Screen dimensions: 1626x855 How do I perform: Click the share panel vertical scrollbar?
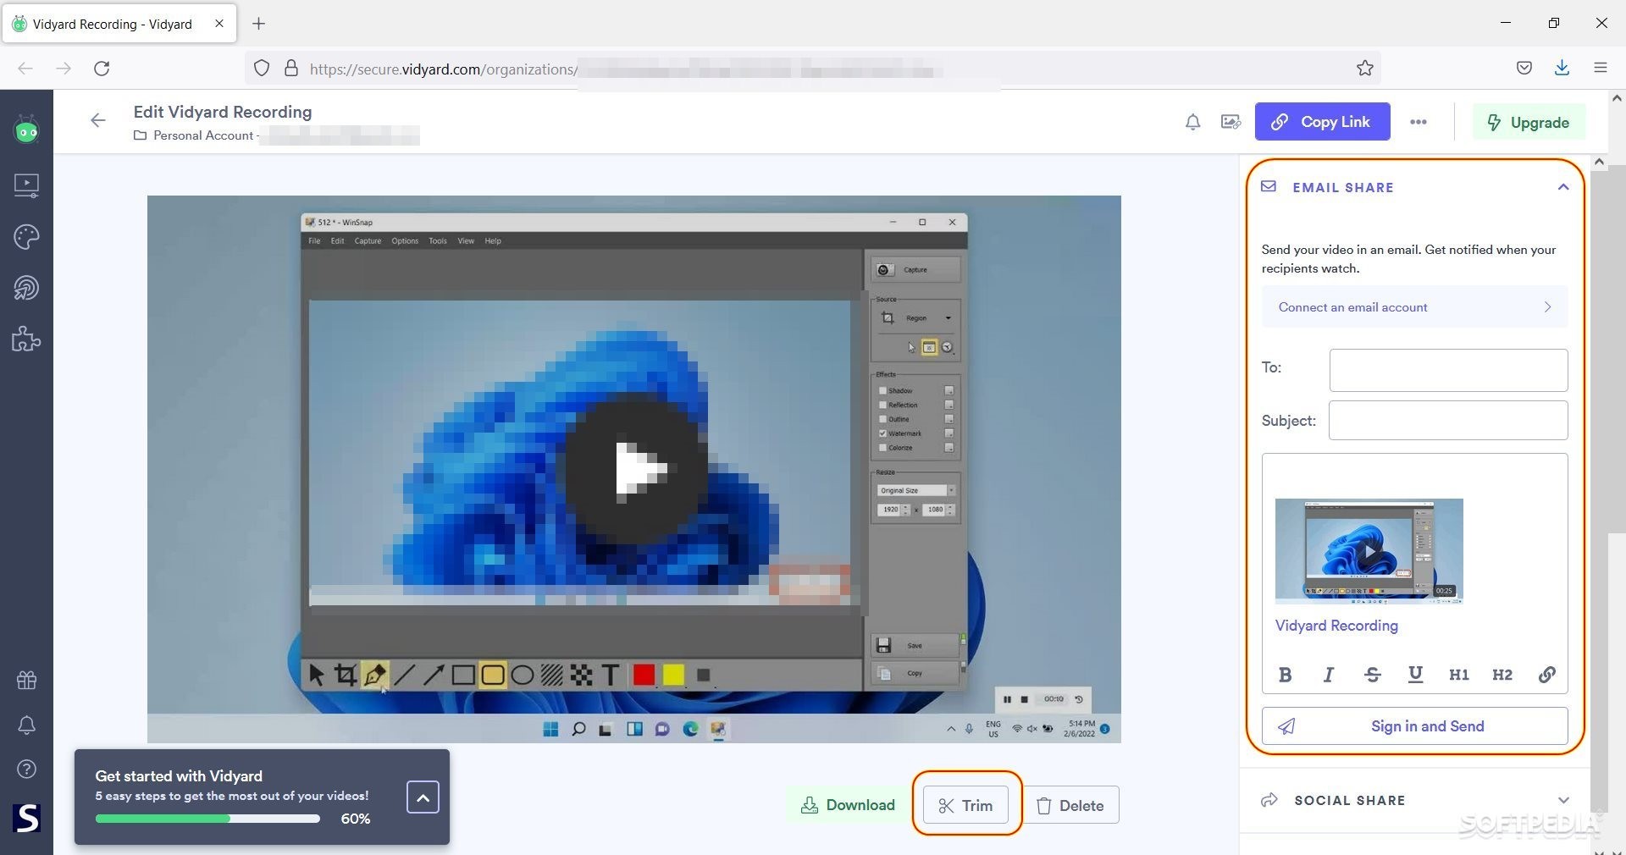click(x=1599, y=491)
